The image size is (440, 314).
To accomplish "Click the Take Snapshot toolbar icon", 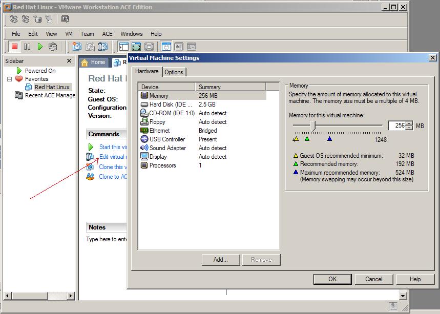I will coord(77,47).
